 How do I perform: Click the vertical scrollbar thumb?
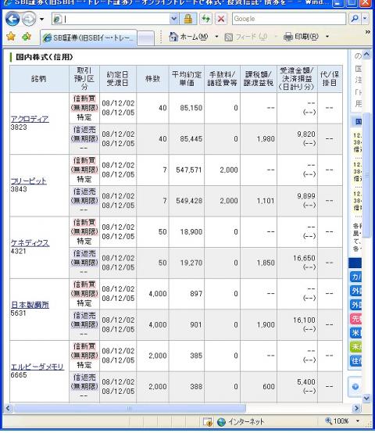366,175
